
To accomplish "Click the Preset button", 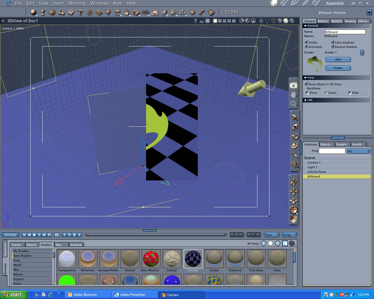I will [338, 68].
